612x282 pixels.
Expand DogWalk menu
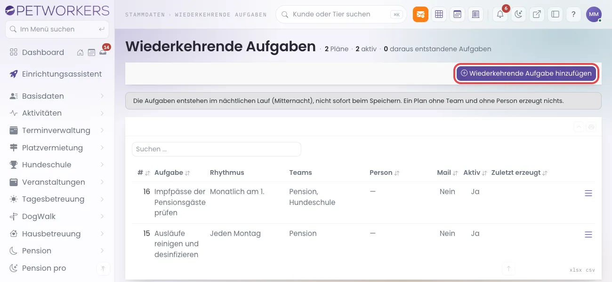click(x=57, y=216)
